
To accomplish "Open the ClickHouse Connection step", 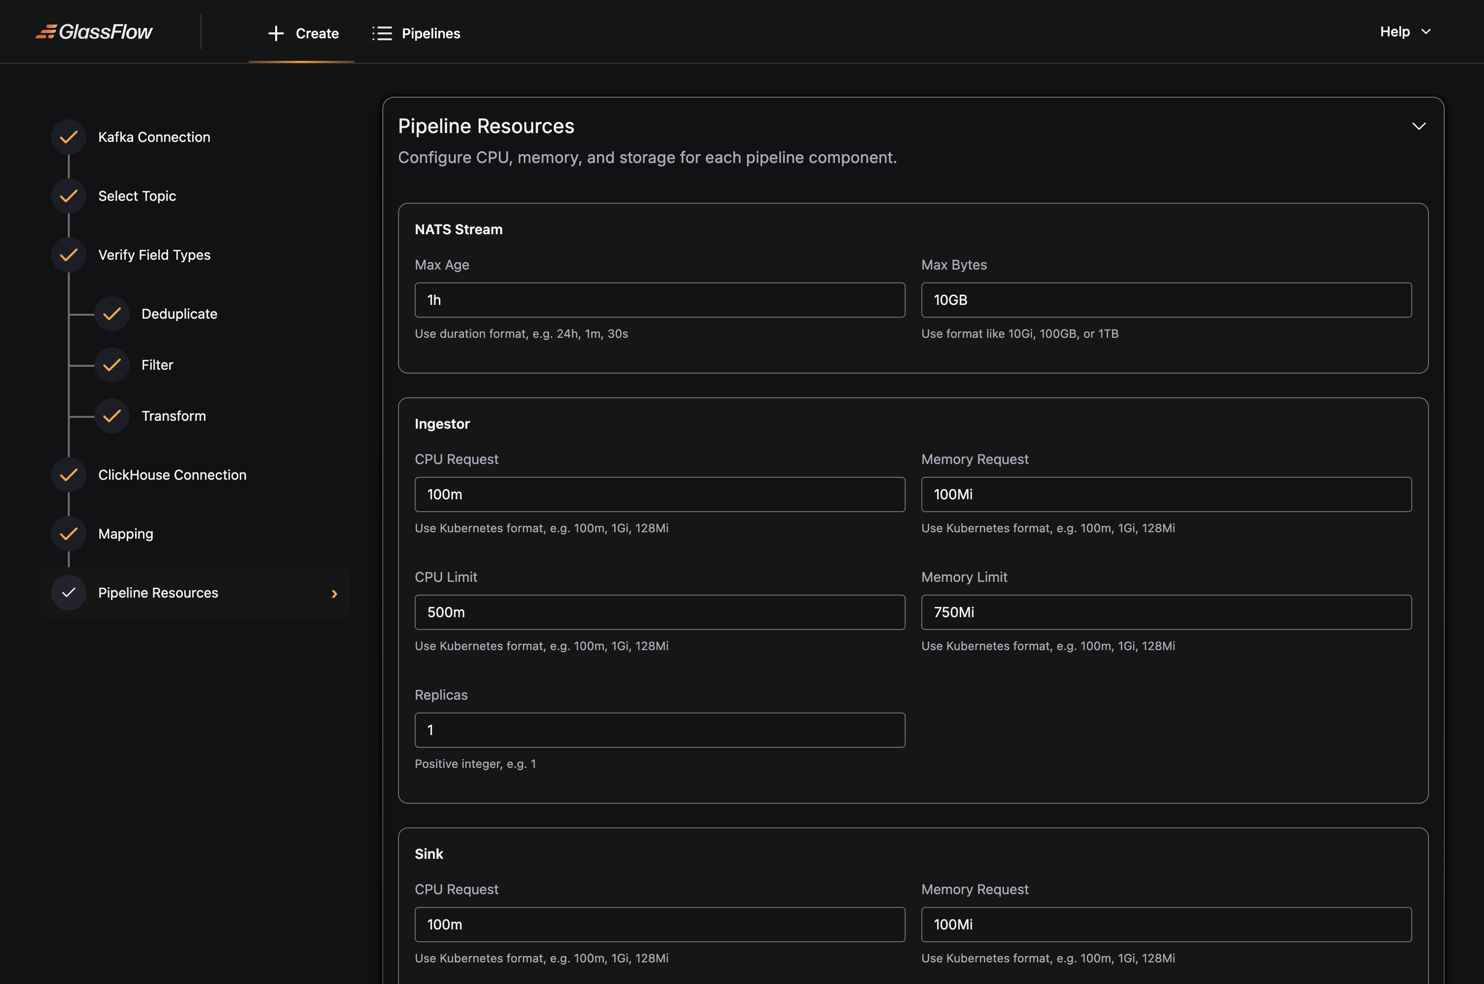I will [172, 474].
